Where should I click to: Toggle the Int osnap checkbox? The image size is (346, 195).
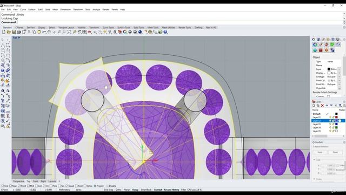coord(44,186)
